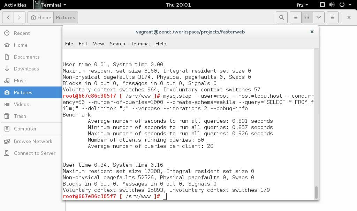357x211 pixels.
Task: Open the fr keyboard layout dropdown
Action: click(302, 5)
